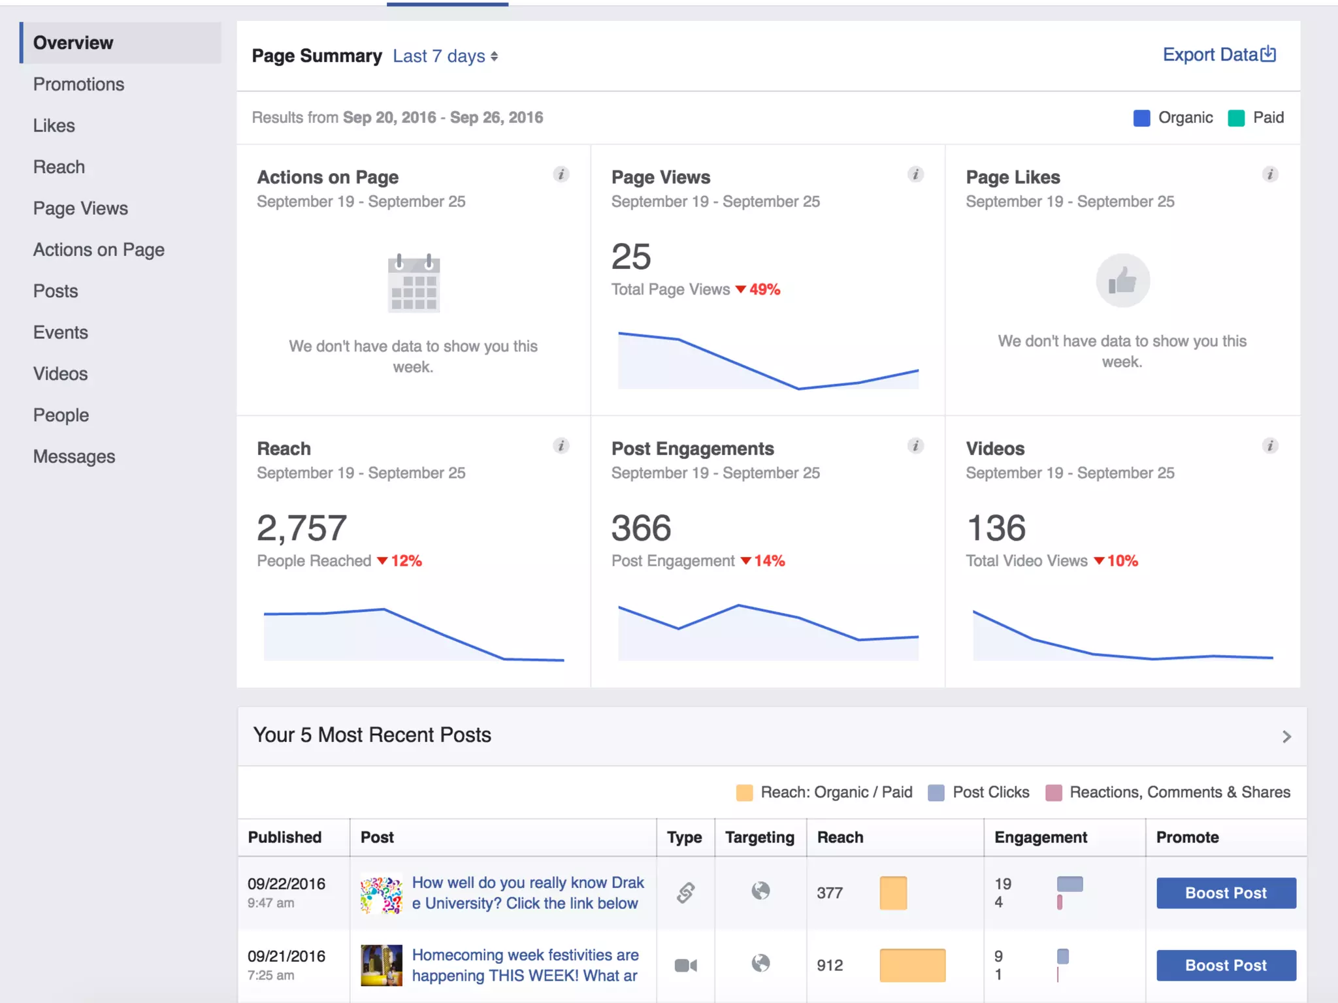Click the globe targeting icon on the 09/22 post
1338x1003 pixels.
[760, 891]
